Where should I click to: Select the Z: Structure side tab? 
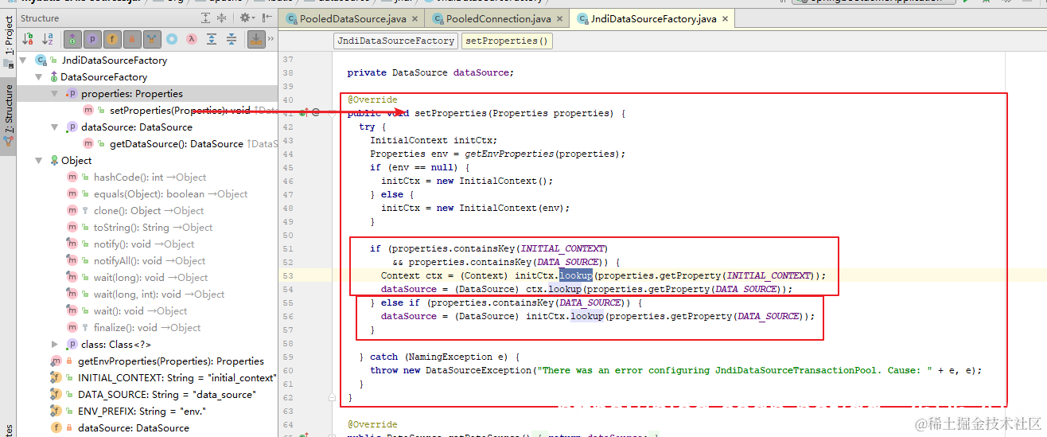tap(9, 116)
